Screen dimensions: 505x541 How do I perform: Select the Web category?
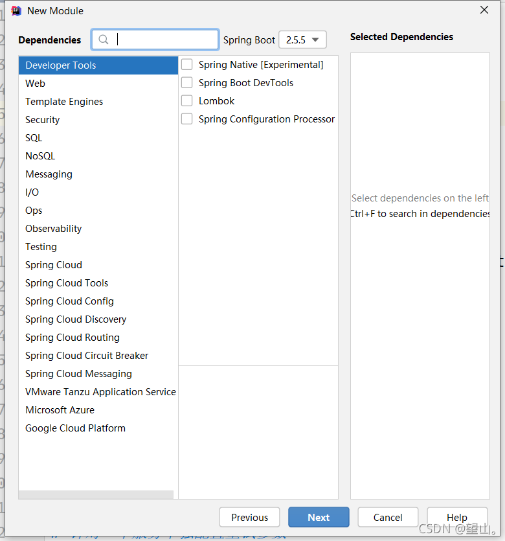(x=98, y=84)
